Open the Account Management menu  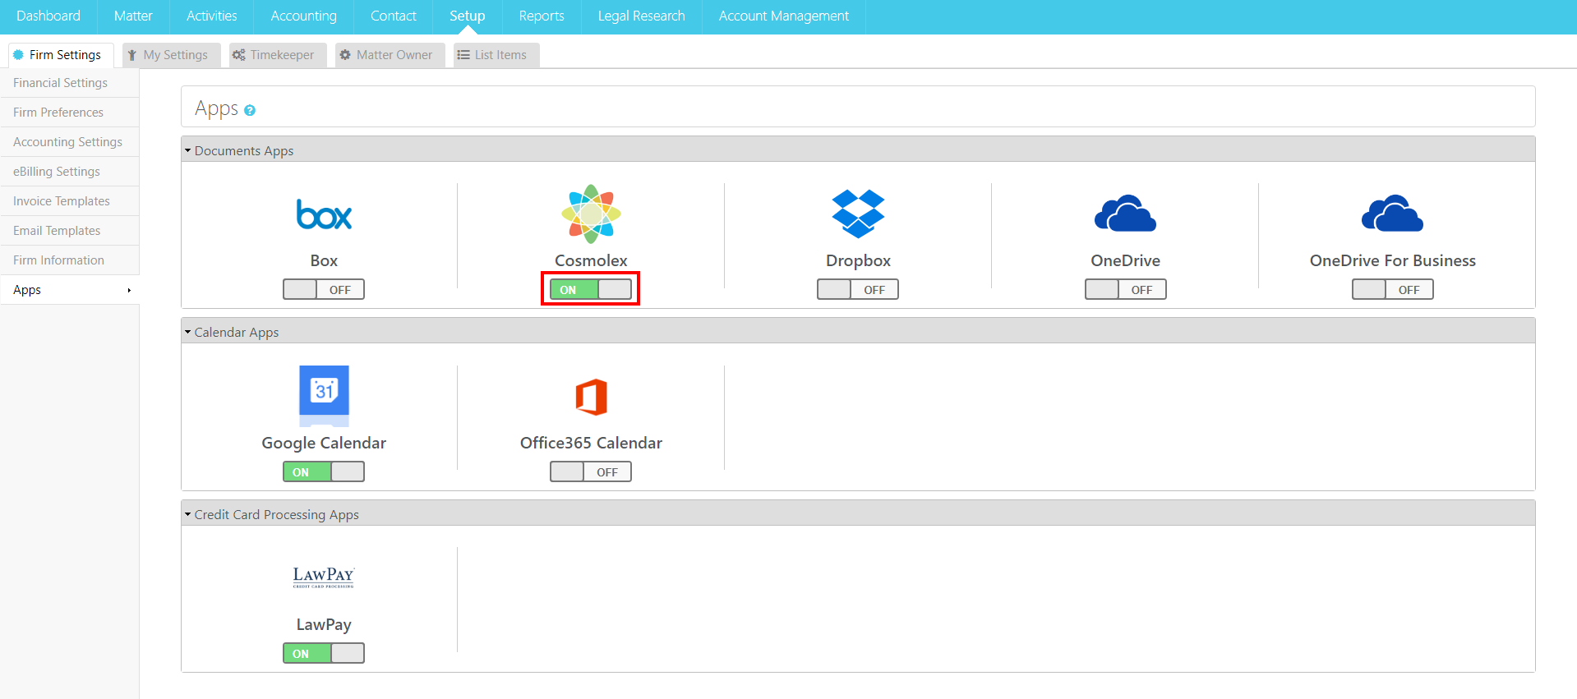(783, 16)
